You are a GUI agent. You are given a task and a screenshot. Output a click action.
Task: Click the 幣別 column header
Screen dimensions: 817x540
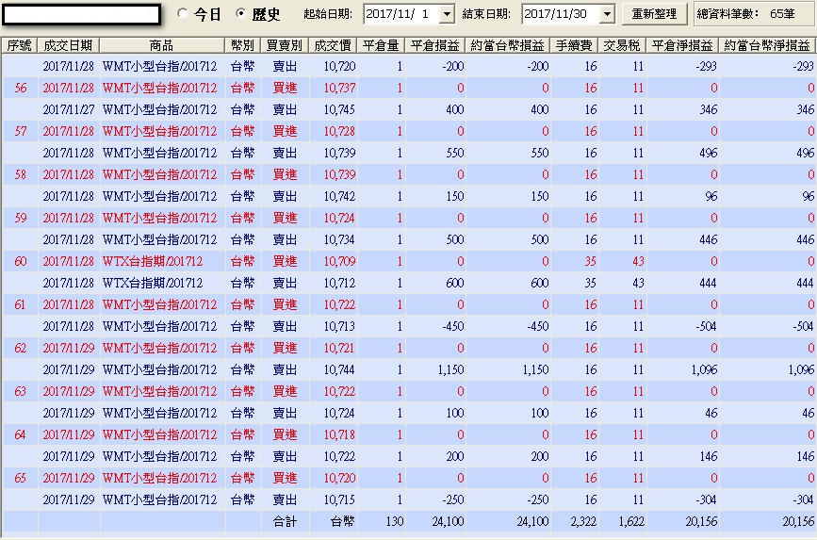point(243,46)
